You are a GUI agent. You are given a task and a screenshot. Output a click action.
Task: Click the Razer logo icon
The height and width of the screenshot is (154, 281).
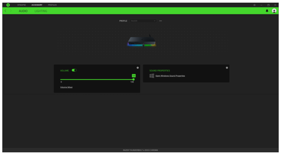click(8, 5)
